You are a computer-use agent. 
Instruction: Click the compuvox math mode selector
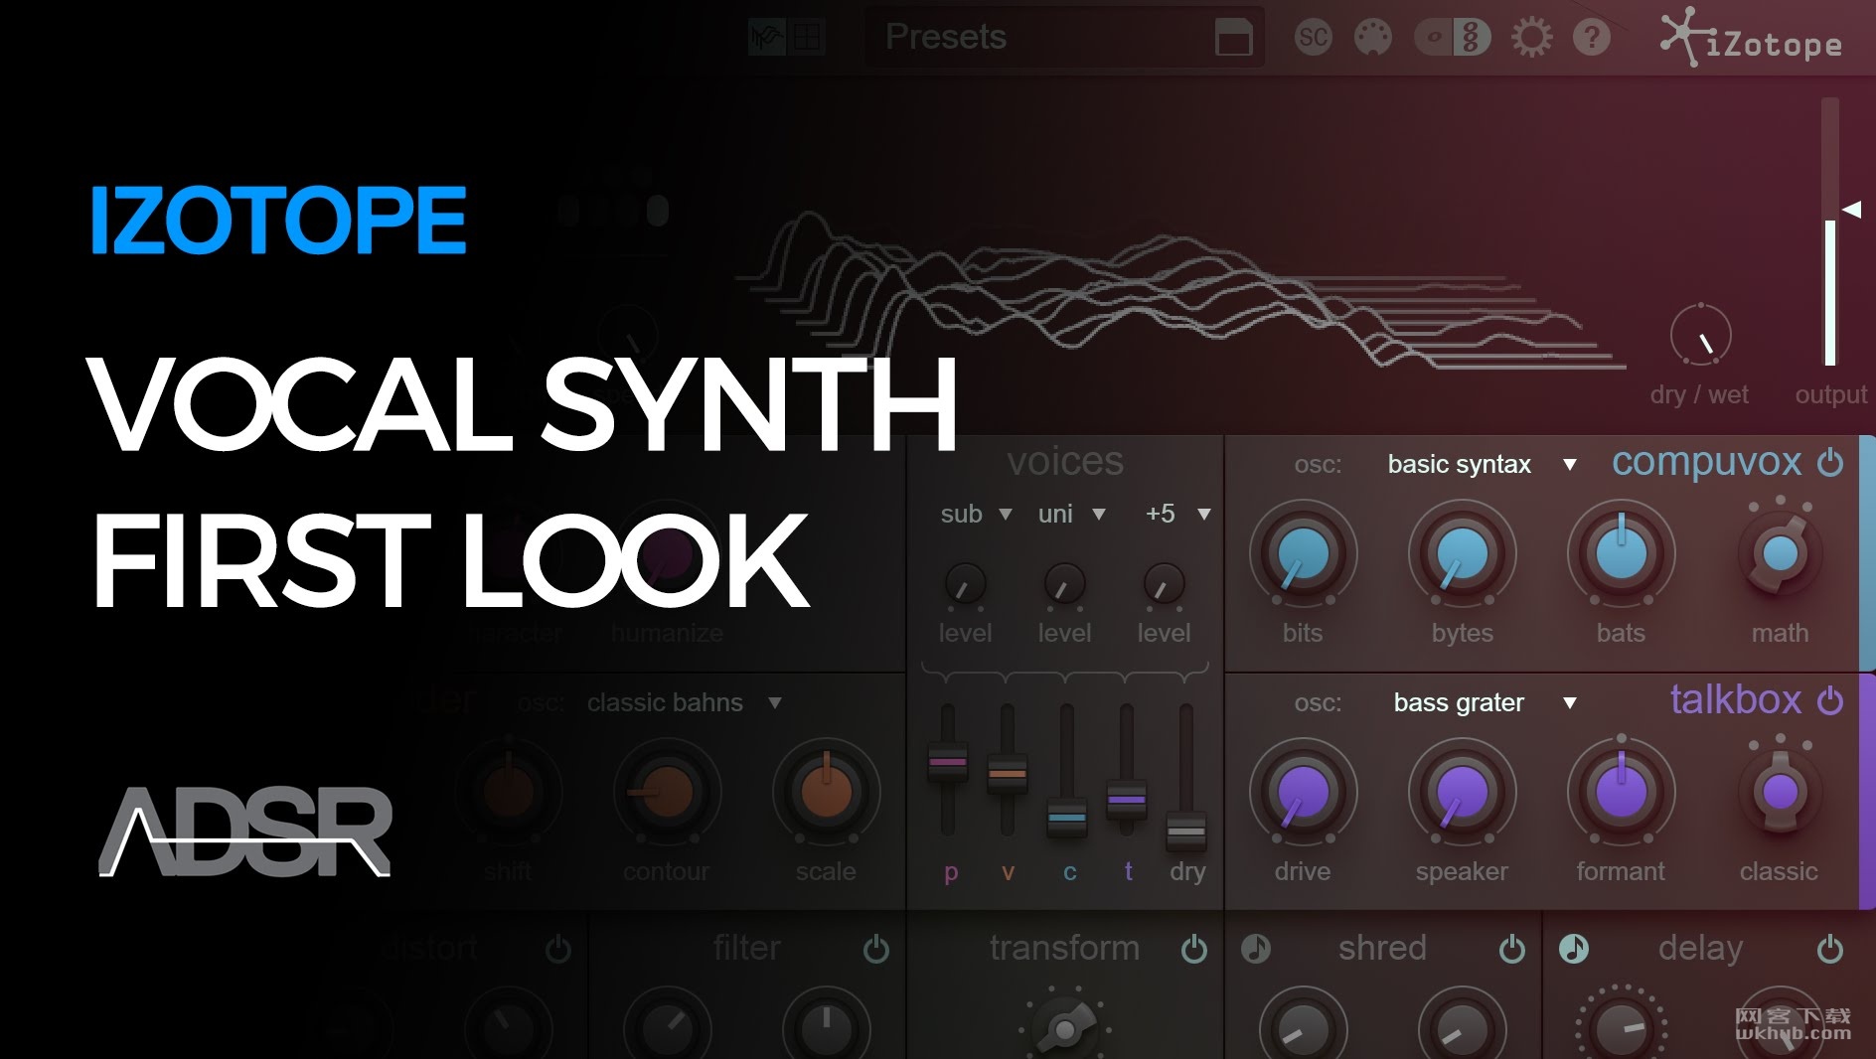[1780, 552]
